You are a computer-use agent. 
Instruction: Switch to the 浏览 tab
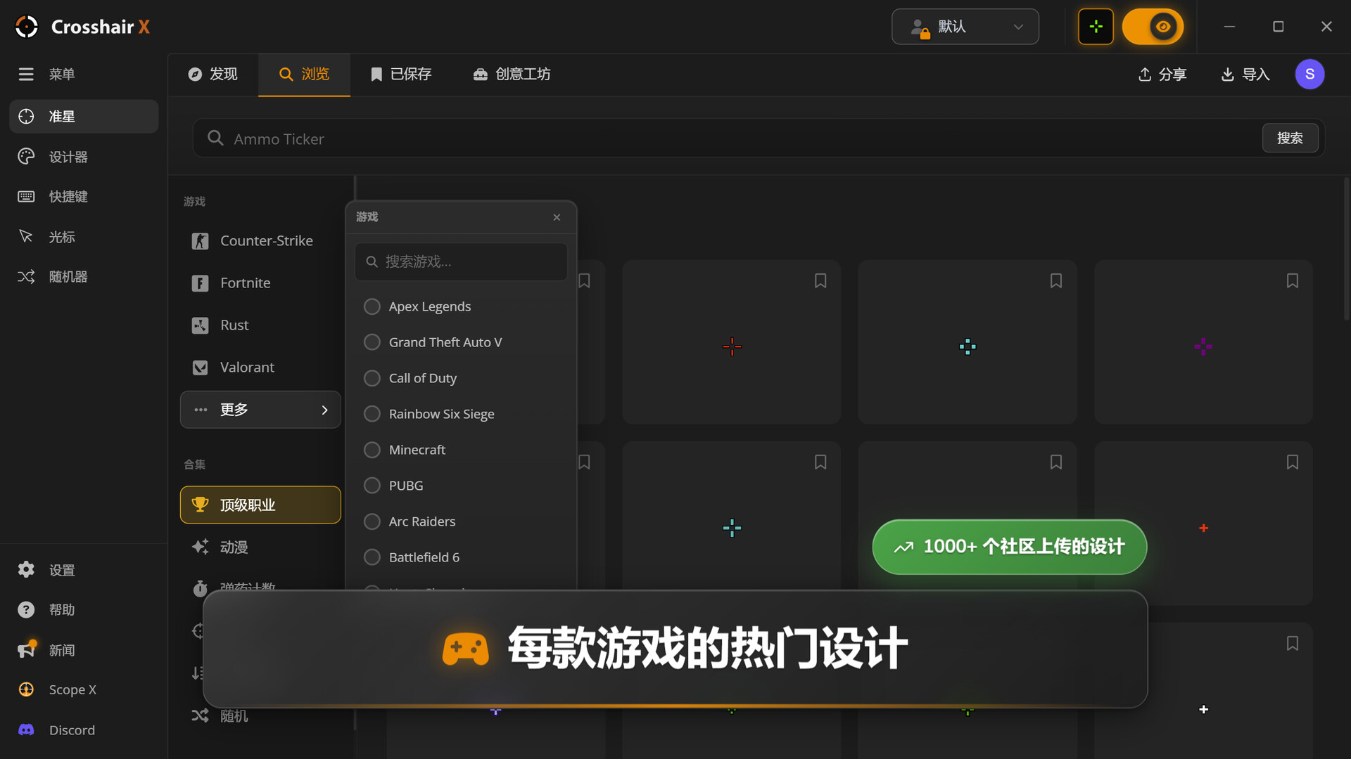(304, 74)
